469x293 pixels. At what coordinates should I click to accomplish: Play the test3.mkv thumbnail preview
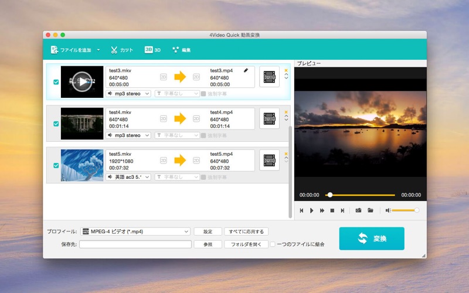82,81
